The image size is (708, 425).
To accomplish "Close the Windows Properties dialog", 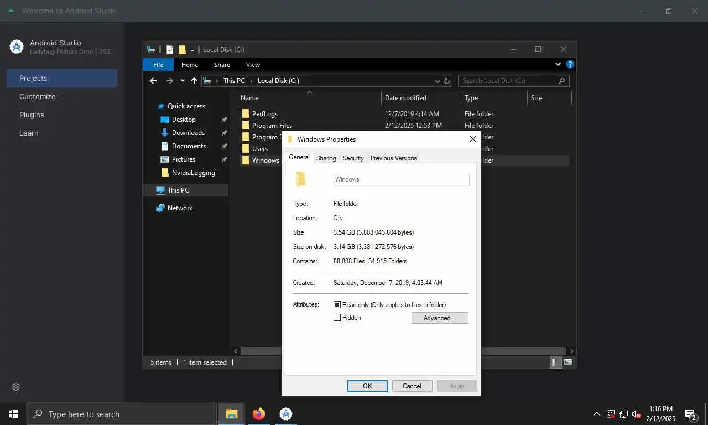I will 472,139.
